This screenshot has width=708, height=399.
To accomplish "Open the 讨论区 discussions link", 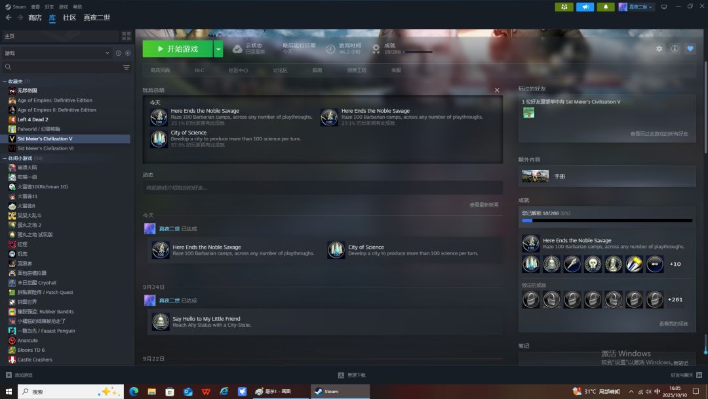I will click(280, 70).
